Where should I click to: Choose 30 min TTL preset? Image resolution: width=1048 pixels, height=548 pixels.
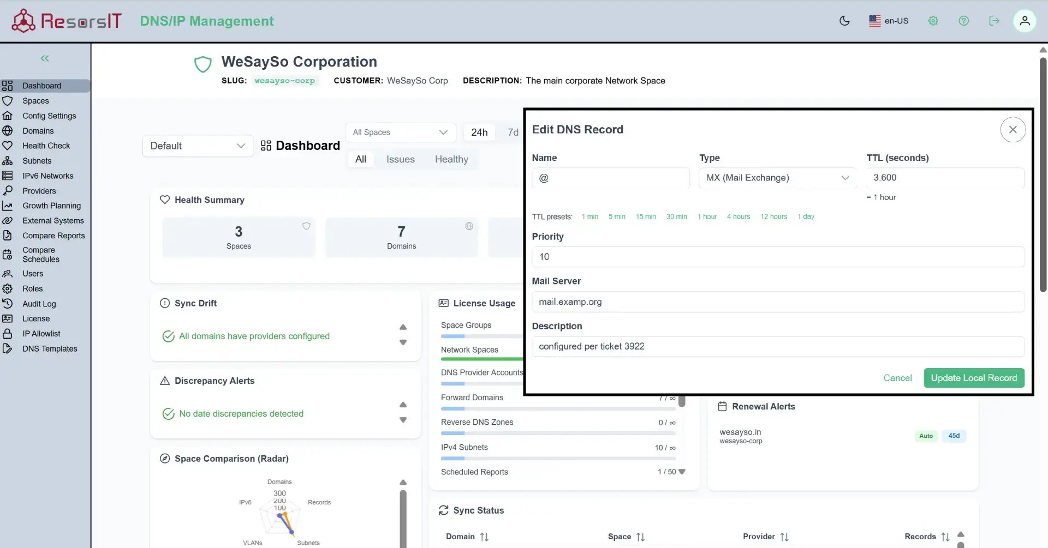[x=676, y=216]
